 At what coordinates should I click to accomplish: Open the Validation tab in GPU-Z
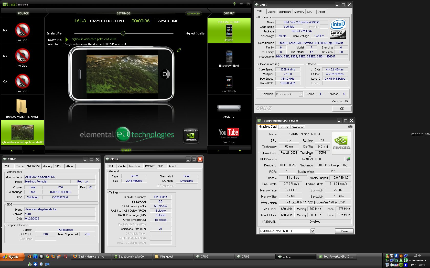298,127
